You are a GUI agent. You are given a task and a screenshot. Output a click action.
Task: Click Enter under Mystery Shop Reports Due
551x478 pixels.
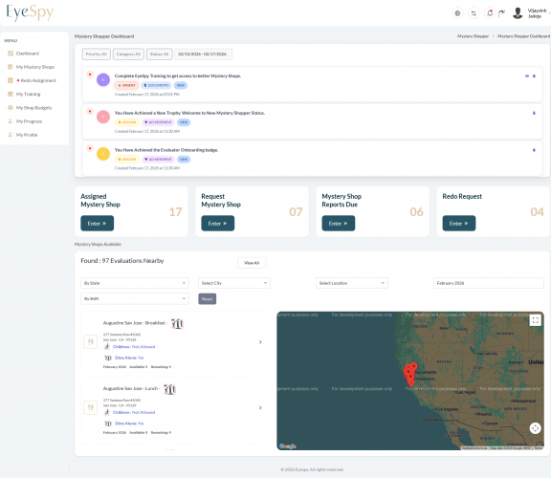click(x=338, y=224)
